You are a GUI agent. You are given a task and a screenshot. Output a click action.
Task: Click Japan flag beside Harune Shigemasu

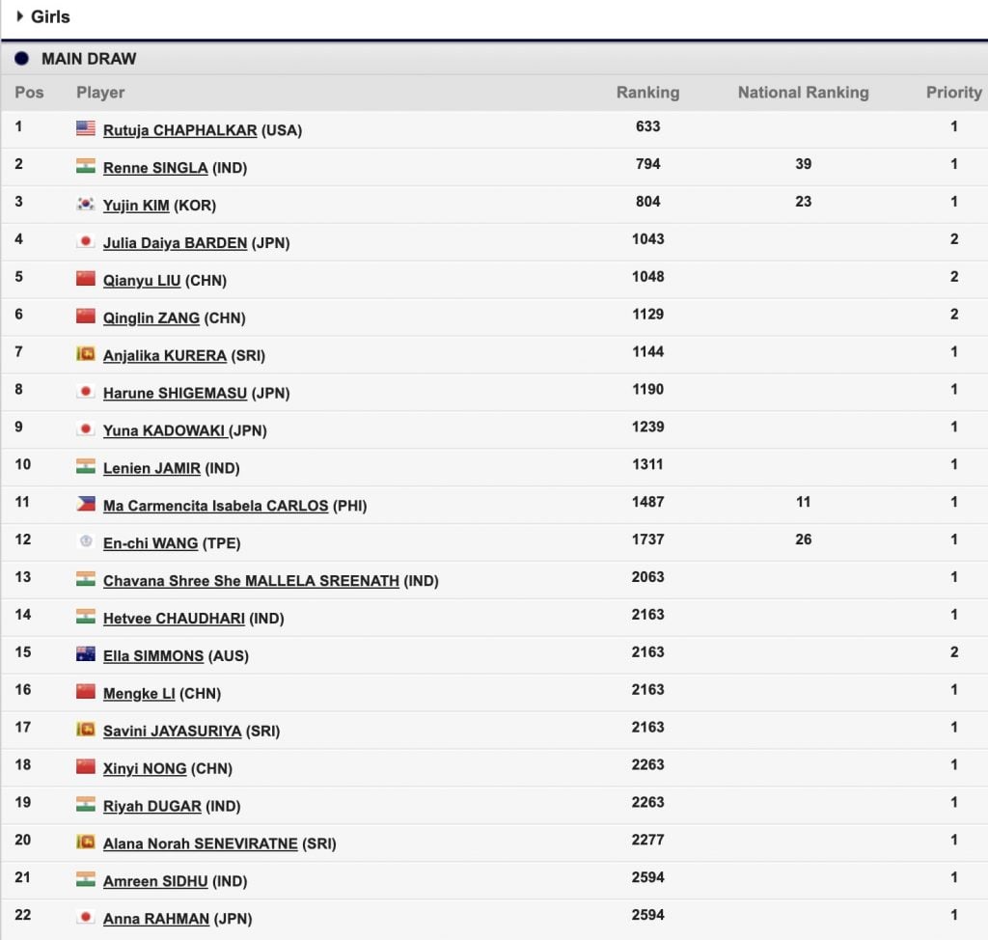(86, 391)
